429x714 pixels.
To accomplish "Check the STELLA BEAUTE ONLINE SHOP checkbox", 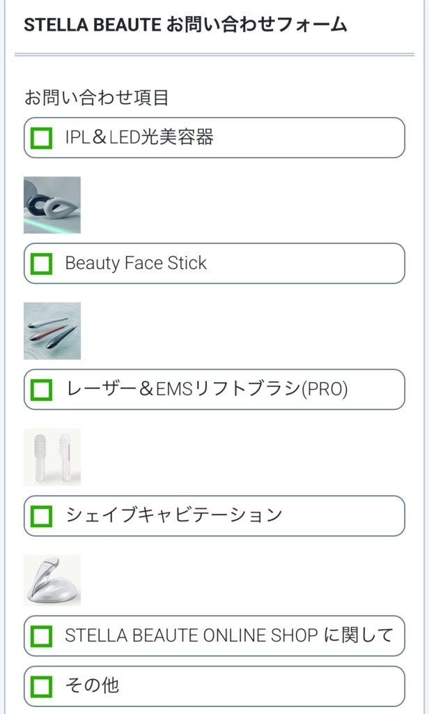I will point(42,636).
